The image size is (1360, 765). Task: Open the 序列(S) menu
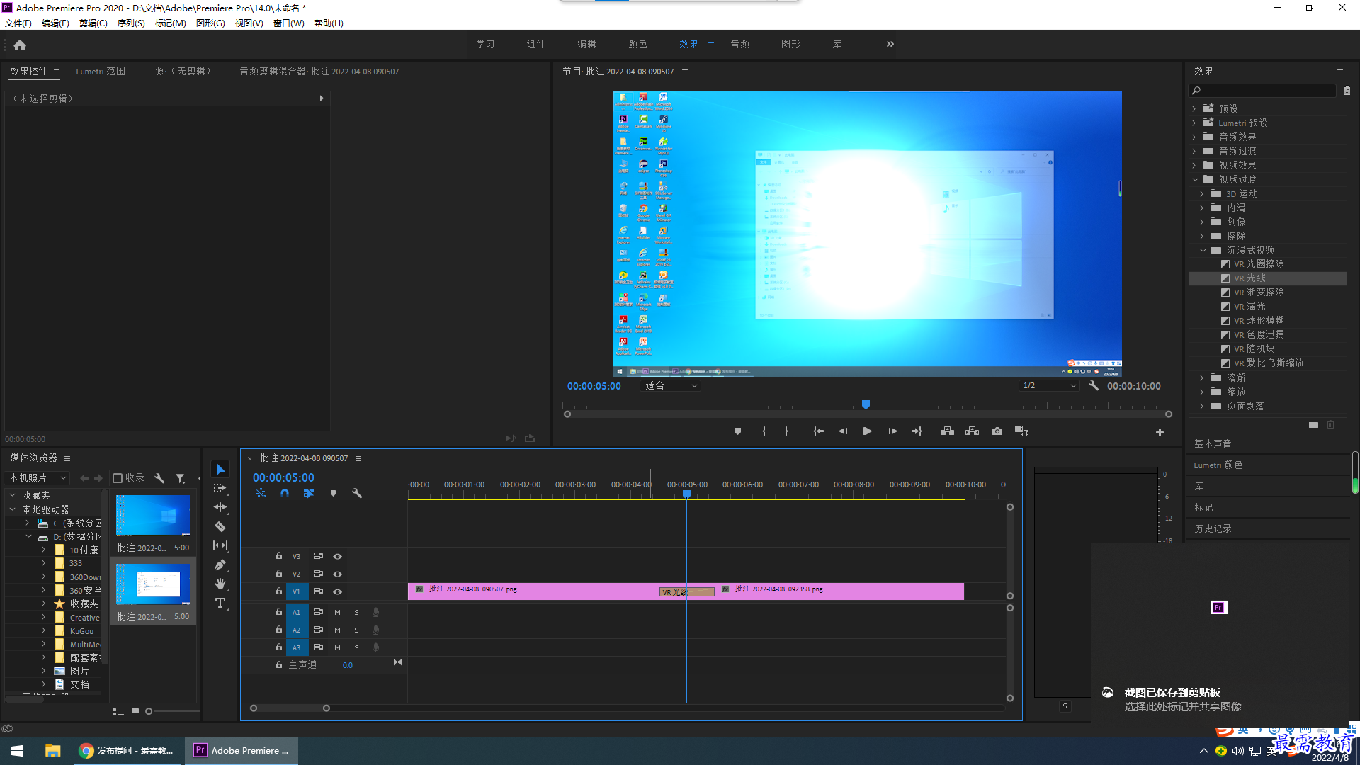coord(131,23)
